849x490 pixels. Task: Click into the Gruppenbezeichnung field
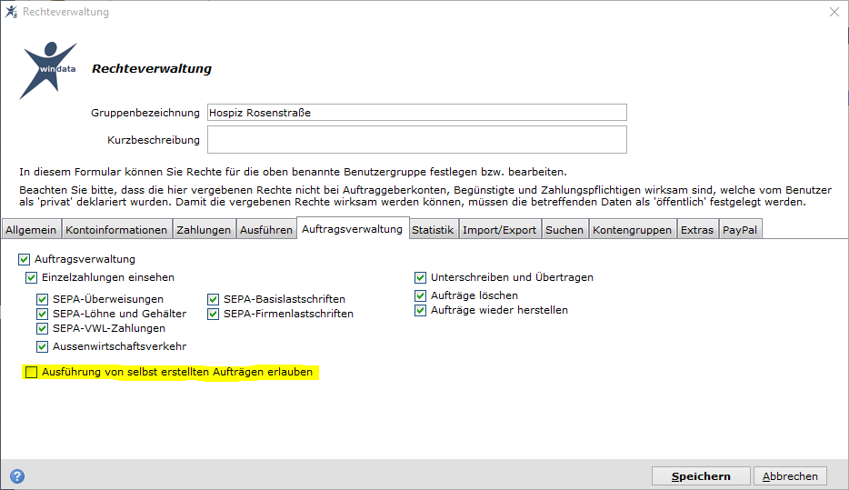(417, 113)
